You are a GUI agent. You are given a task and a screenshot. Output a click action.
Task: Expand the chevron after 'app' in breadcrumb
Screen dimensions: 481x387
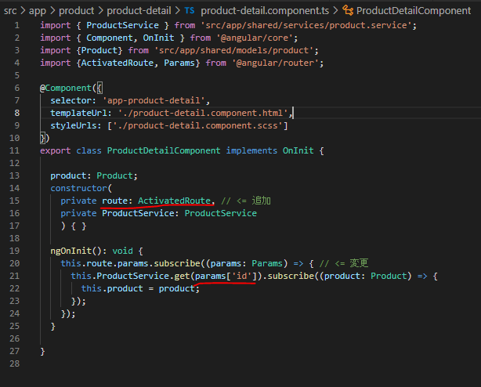52,11
